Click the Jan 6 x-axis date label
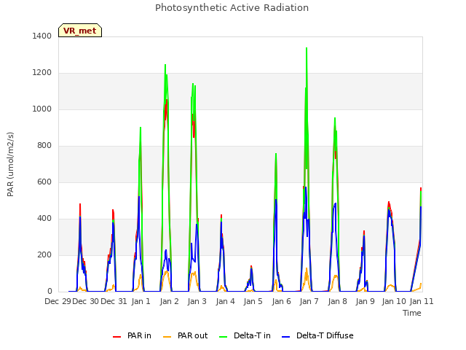Screen dimensions: 466x350 (x=282, y=301)
